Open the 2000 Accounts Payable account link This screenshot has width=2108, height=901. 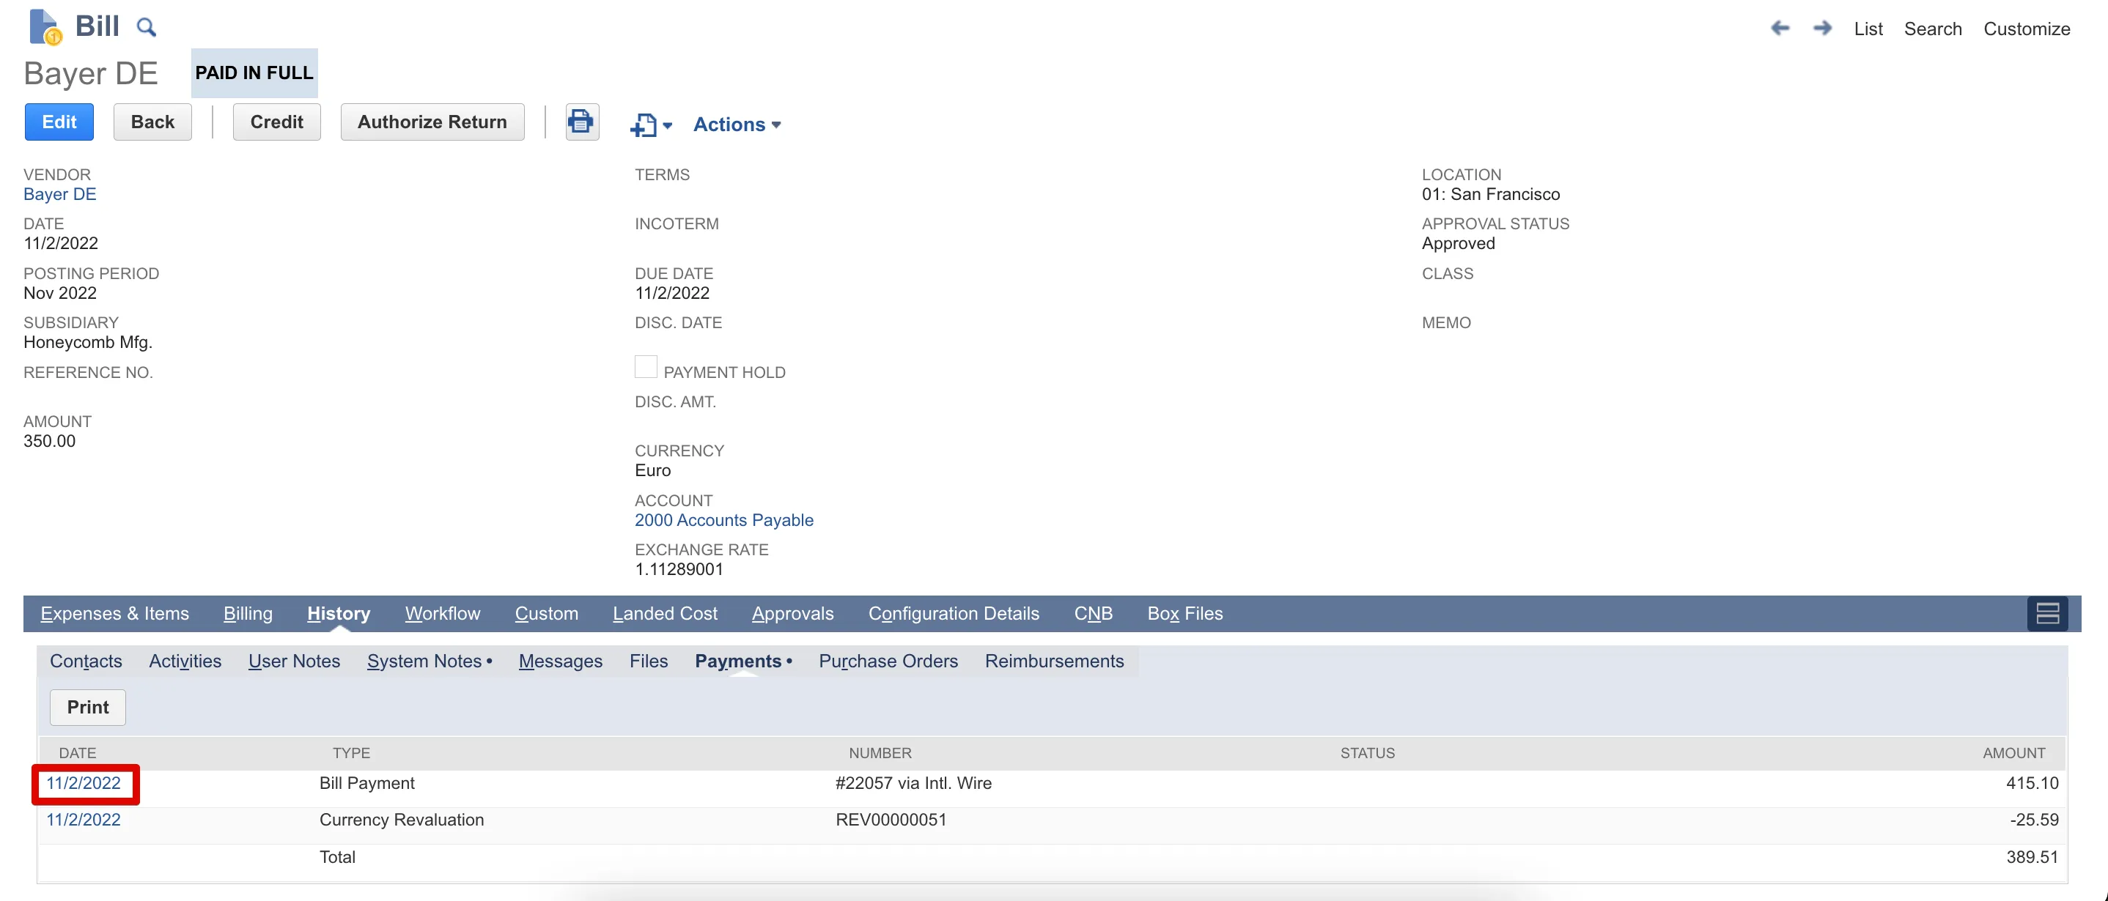coord(724,520)
